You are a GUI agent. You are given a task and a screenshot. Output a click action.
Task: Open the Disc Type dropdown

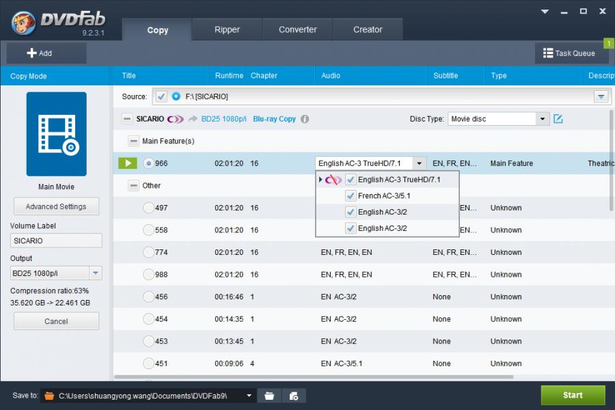tap(543, 119)
